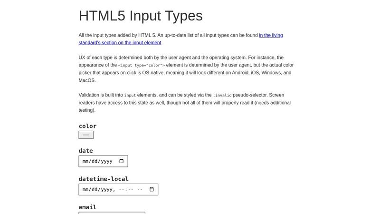Screen dimensions: 380x214
Task: Select month segment in datetime-local input
Action: pos(86,189)
